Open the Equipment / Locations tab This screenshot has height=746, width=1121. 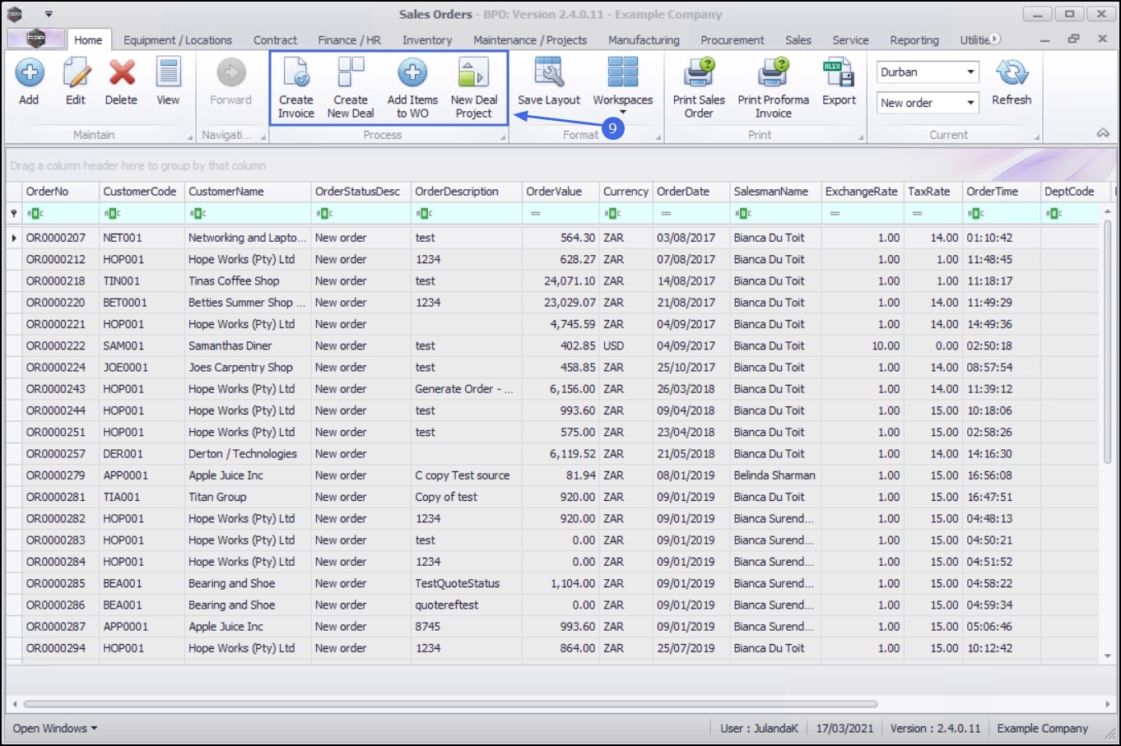point(178,40)
